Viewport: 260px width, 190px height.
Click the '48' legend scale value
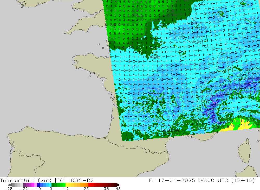[x=118, y=188]
